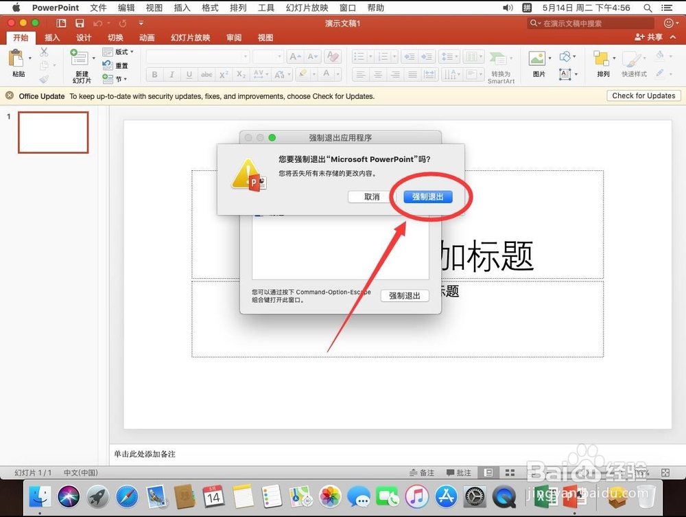Image resolution: width=686 pixels, height=517 pixels.
Task: Open the font name combo box
Action: 198,56
